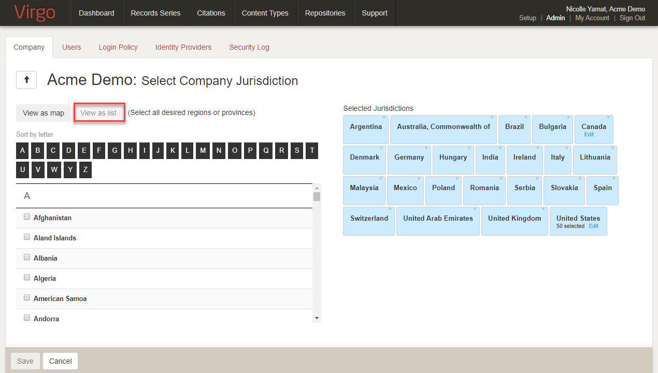658x373 pixels.
Task: Open the Records Series menu
Action: coord(155,13)
